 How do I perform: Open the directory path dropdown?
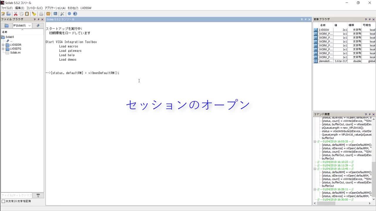pos(29,25)
